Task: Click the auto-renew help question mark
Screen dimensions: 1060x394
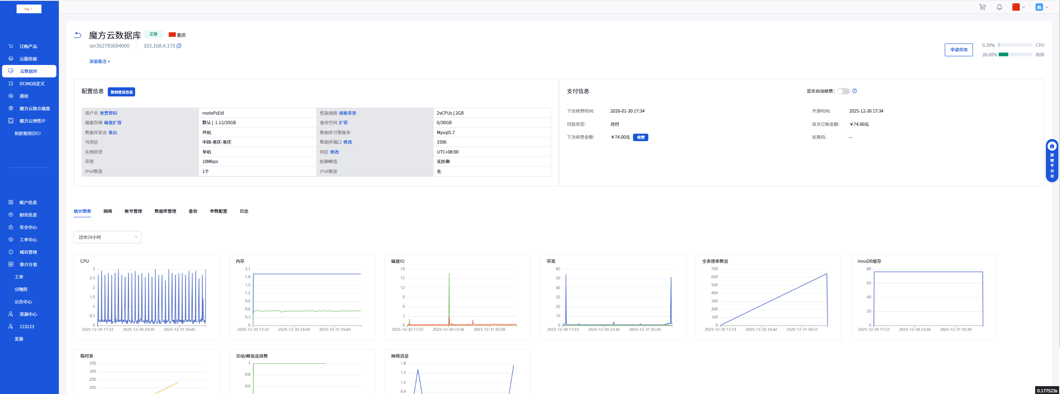Action: pos(854,91)
